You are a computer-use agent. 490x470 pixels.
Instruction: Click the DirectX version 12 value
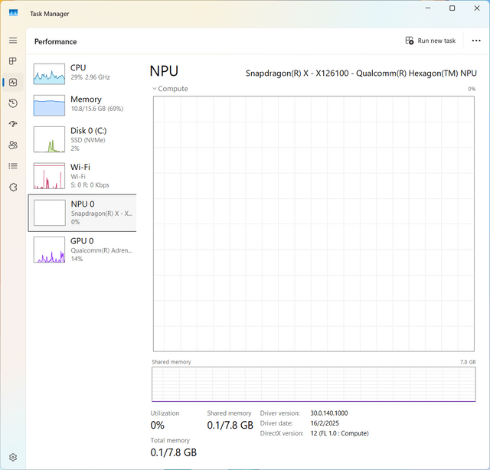[x=339, y=433]
